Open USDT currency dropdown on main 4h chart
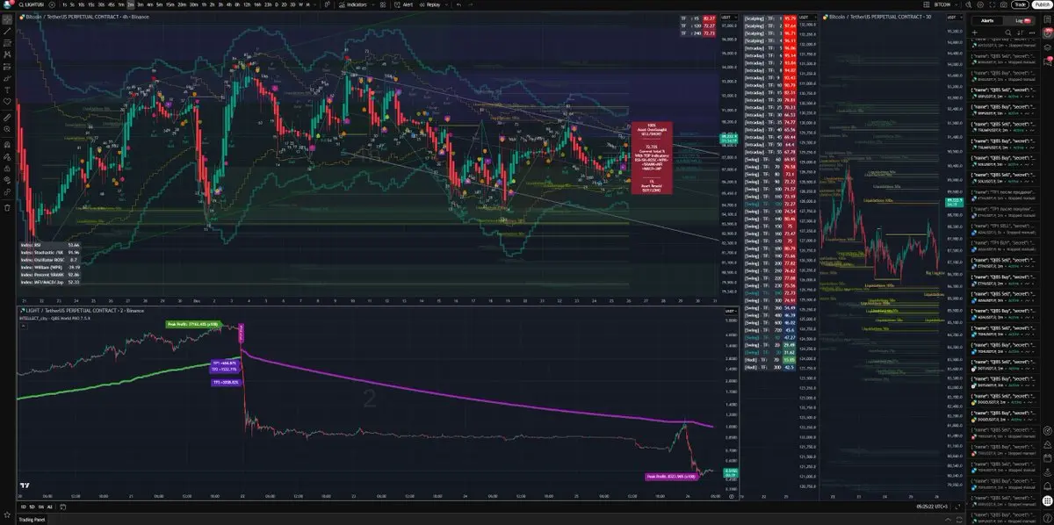Viewport: 1054px width, 525px height. coord(728,18)
